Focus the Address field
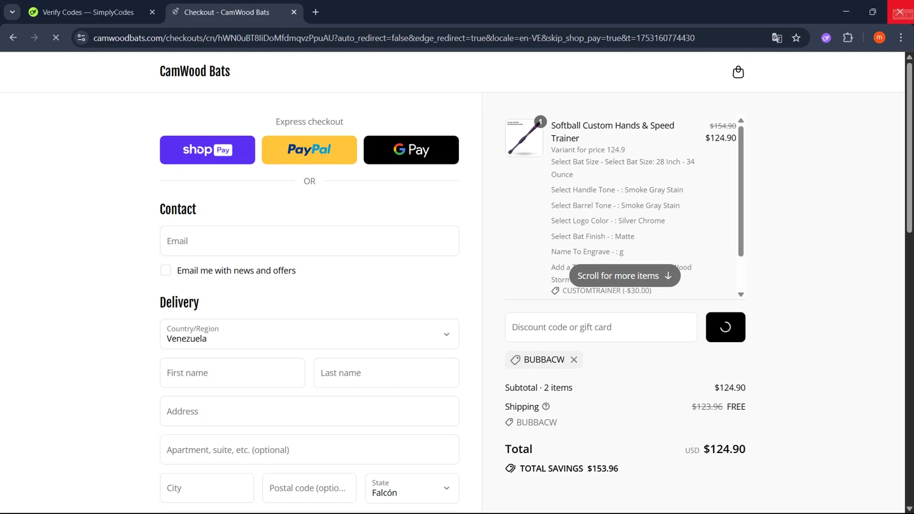Image resolution: width=914 pixels, height=514 pixels. coord(309,411)
